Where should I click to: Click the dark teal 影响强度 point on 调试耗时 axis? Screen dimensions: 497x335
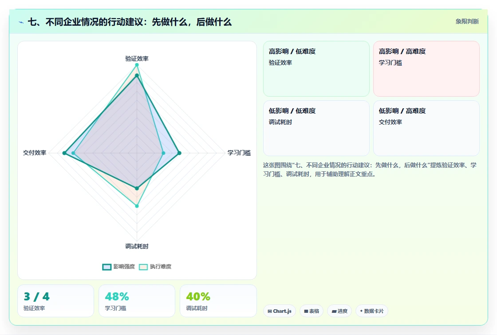(137, 188)
